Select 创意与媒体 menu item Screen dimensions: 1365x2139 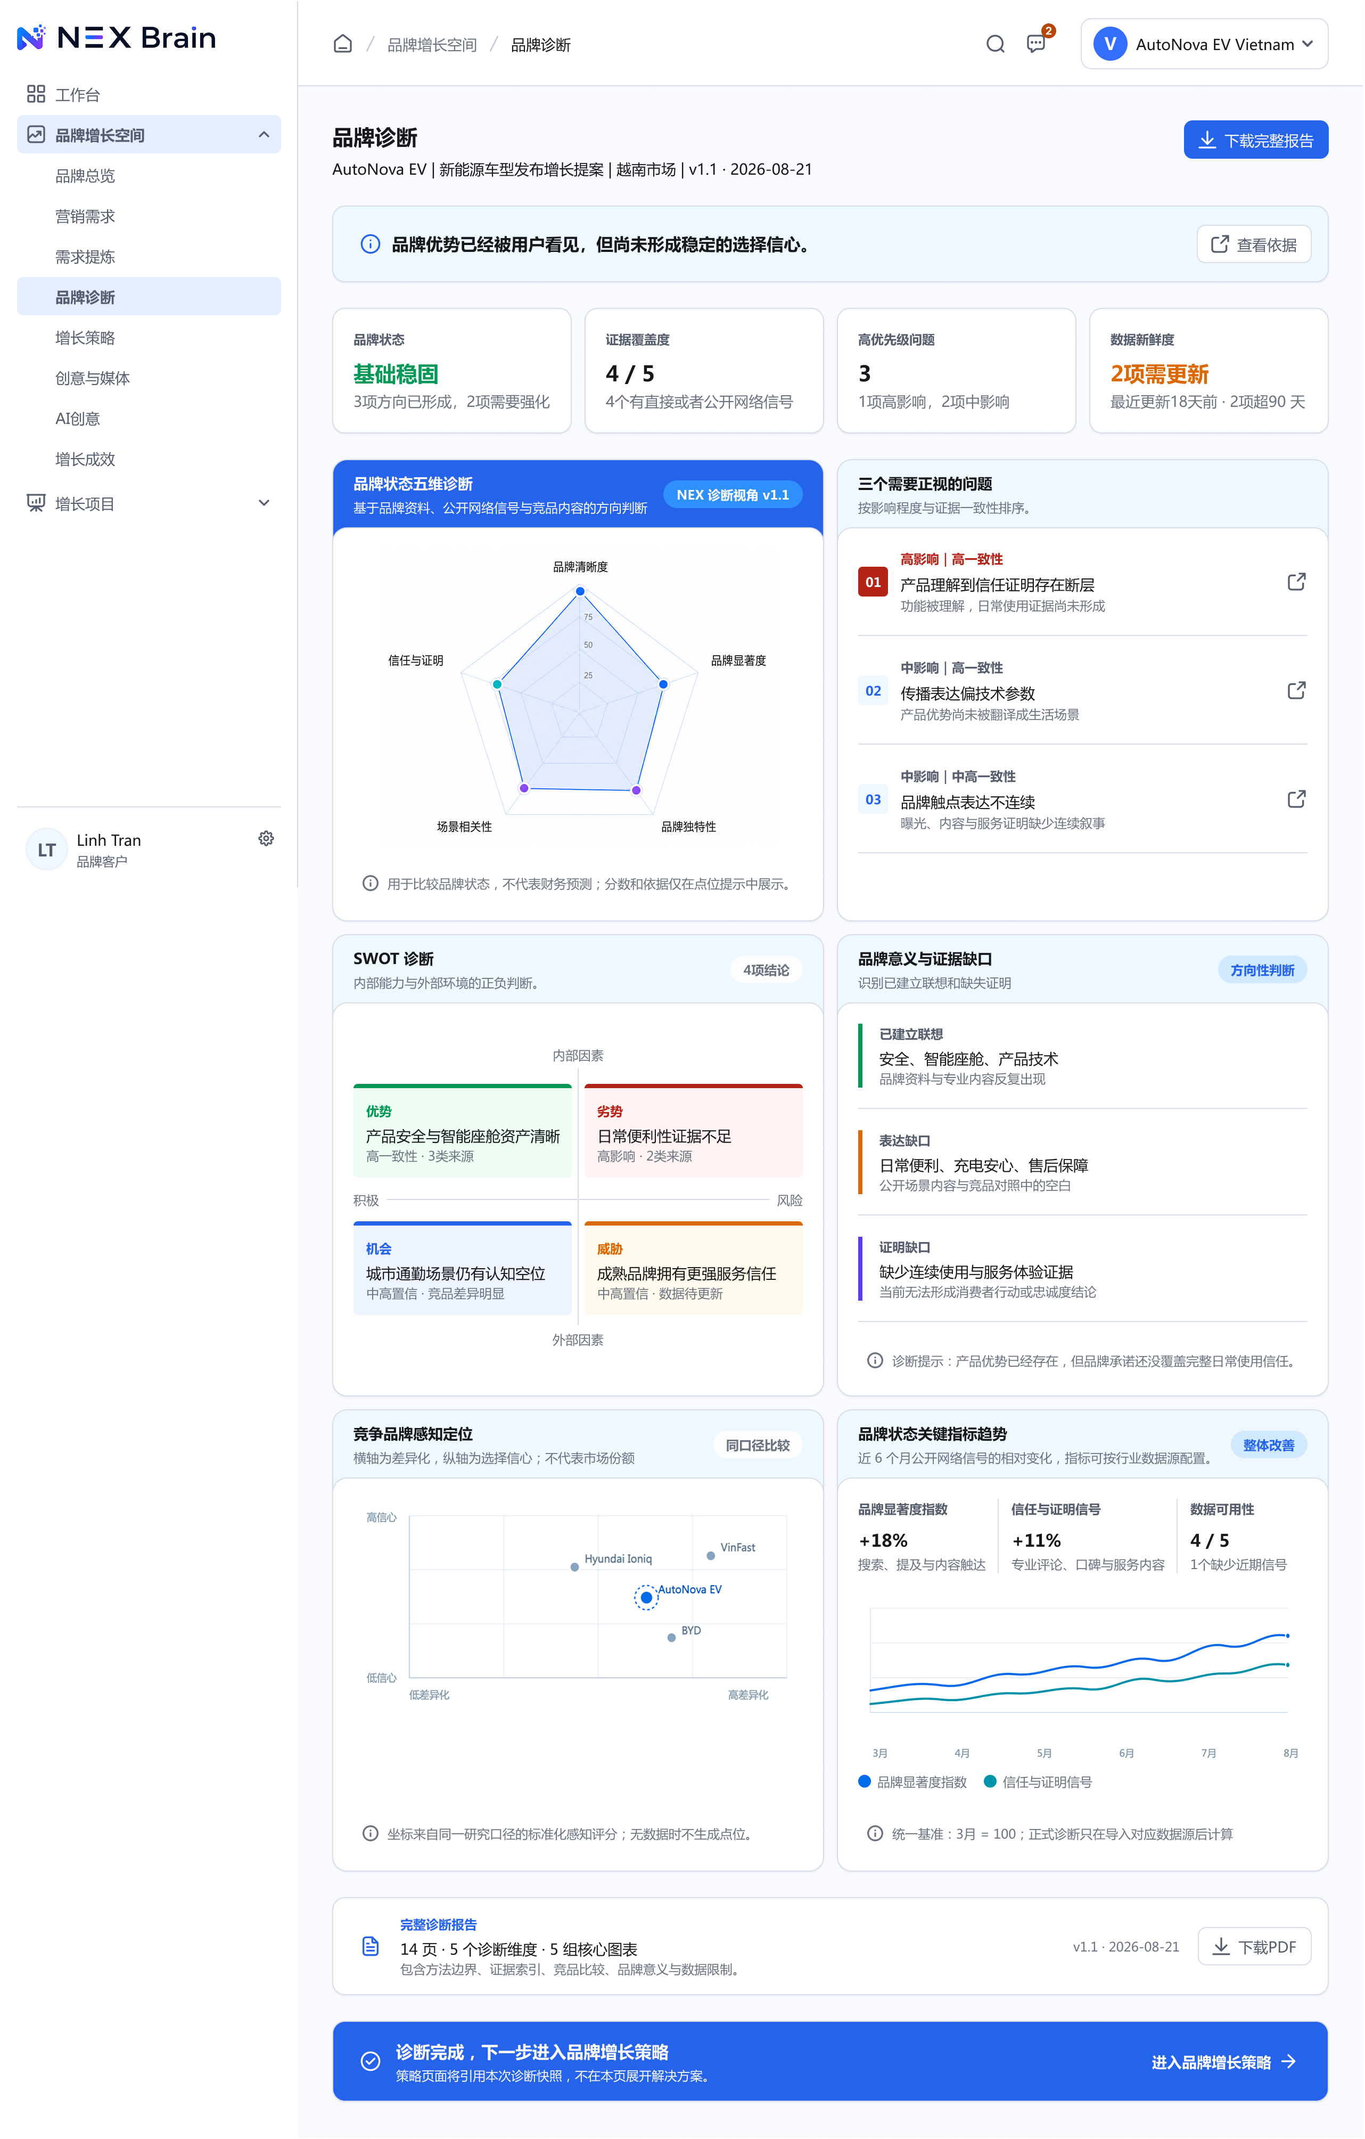pos(149,378)
